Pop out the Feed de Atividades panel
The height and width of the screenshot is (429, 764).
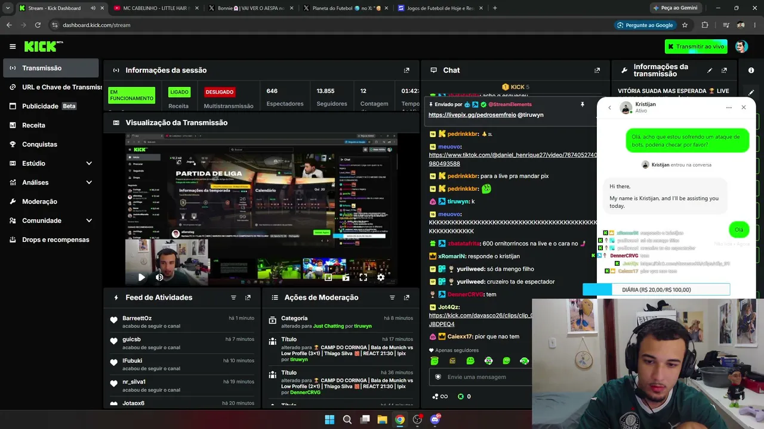tap(248, 297)
